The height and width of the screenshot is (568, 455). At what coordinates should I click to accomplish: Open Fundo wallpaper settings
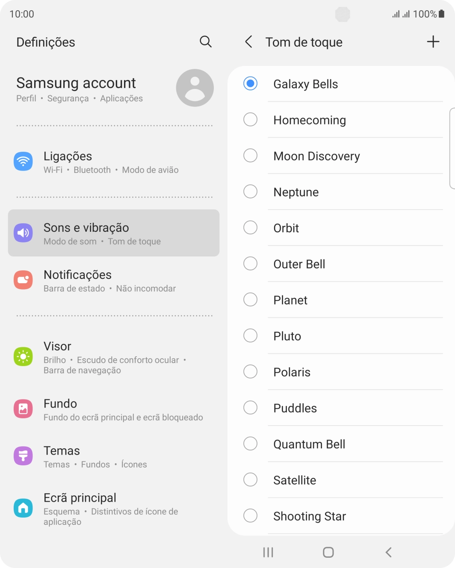114,409
